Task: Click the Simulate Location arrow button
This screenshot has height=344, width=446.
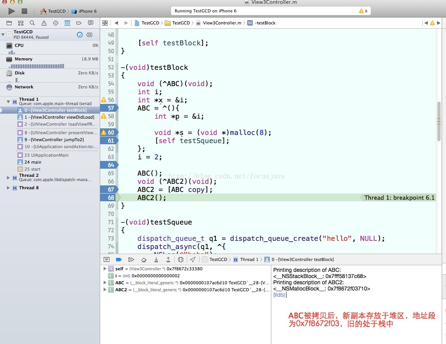Action: (193, 259)
